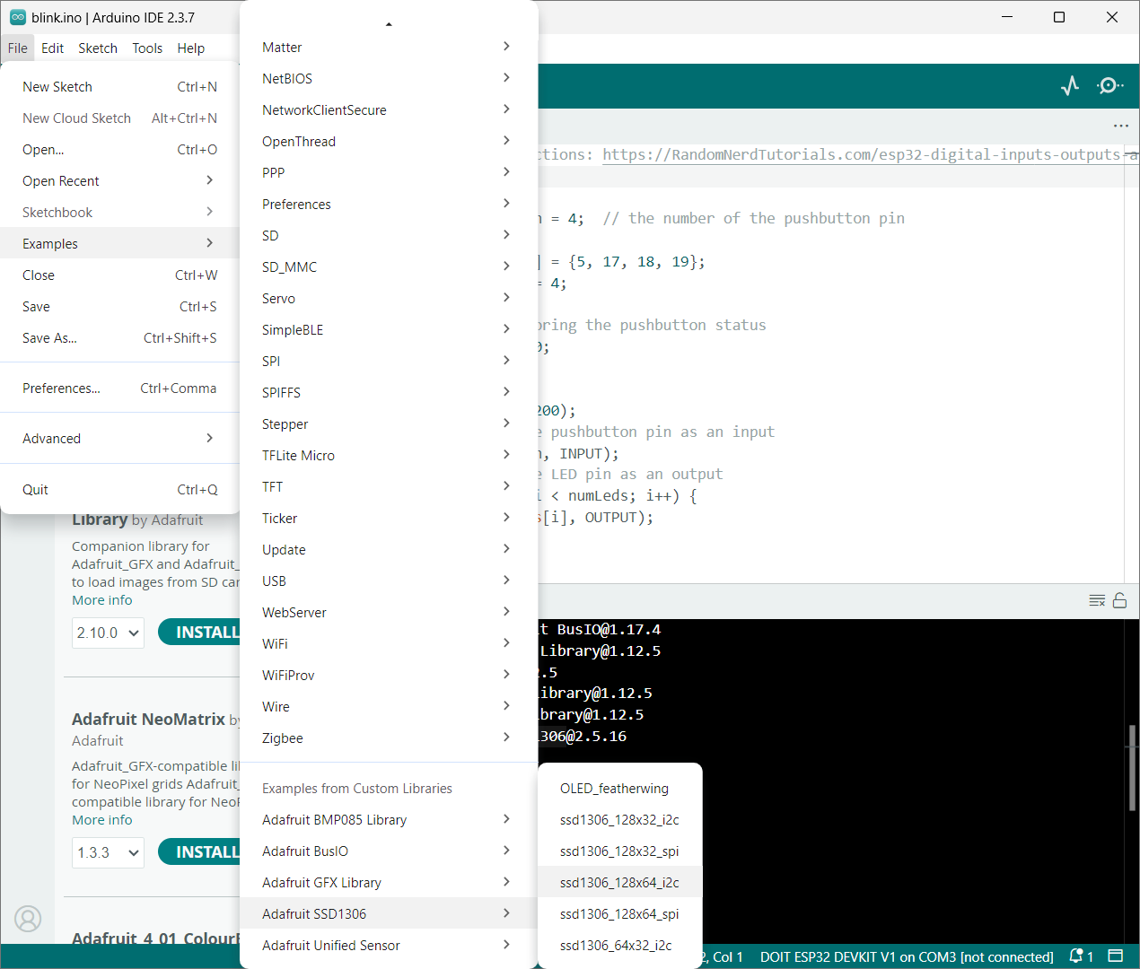Expand the Servo examples
The height and width of the screenshot is (969, 1140).
pos(389,299)
